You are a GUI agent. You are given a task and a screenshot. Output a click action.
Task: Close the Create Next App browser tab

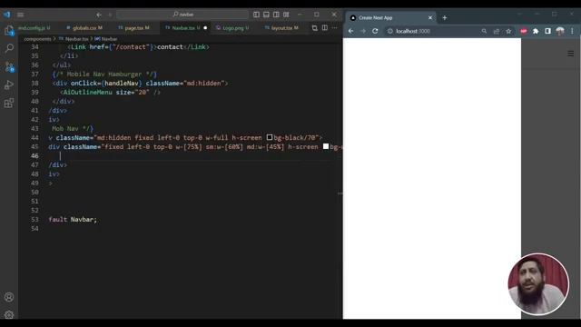(x=430, y=18)
